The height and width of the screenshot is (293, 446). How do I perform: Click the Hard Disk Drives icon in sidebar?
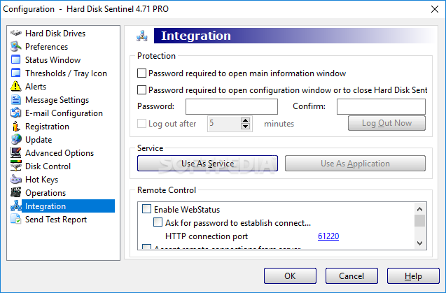coord(16,34)
